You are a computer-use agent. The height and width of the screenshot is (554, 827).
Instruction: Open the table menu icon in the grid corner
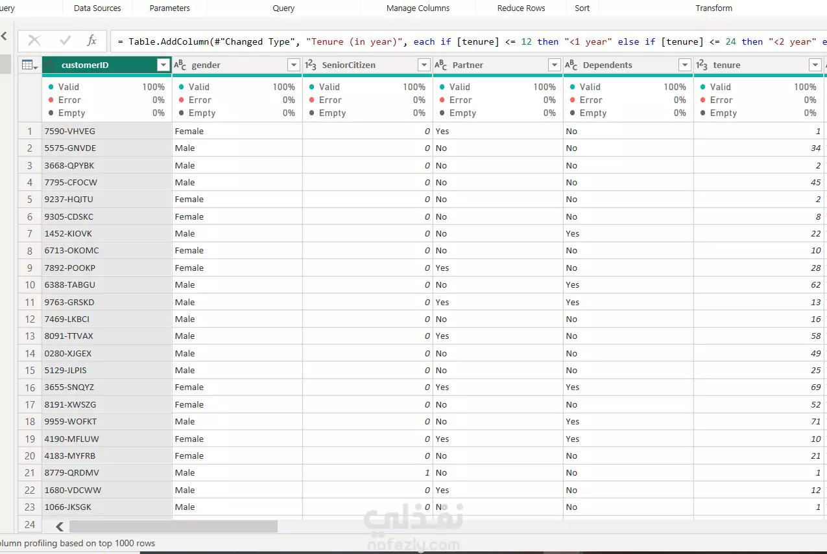[29, 65]
